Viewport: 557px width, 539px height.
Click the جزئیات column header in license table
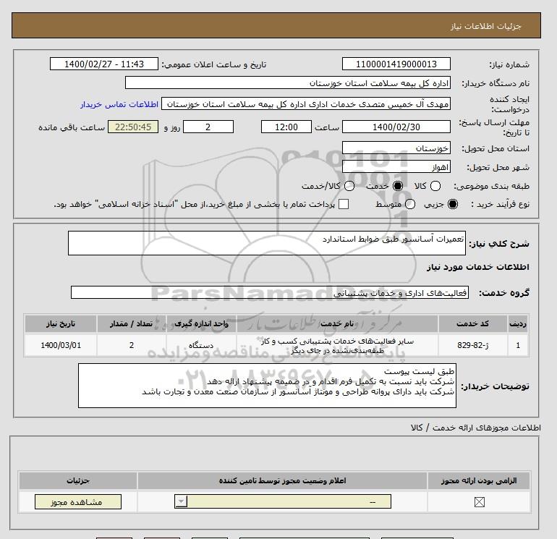[x=78, y=480]
